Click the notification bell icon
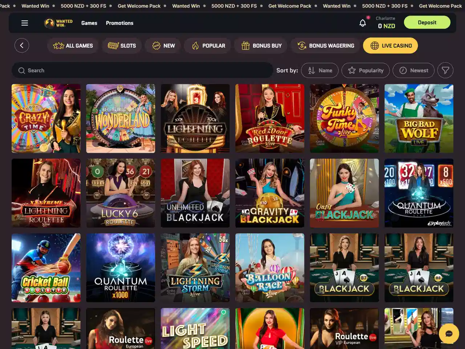465x349 pixels. coord(363,23)
